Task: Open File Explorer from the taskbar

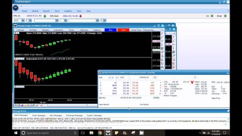Action: click(92, 133)
